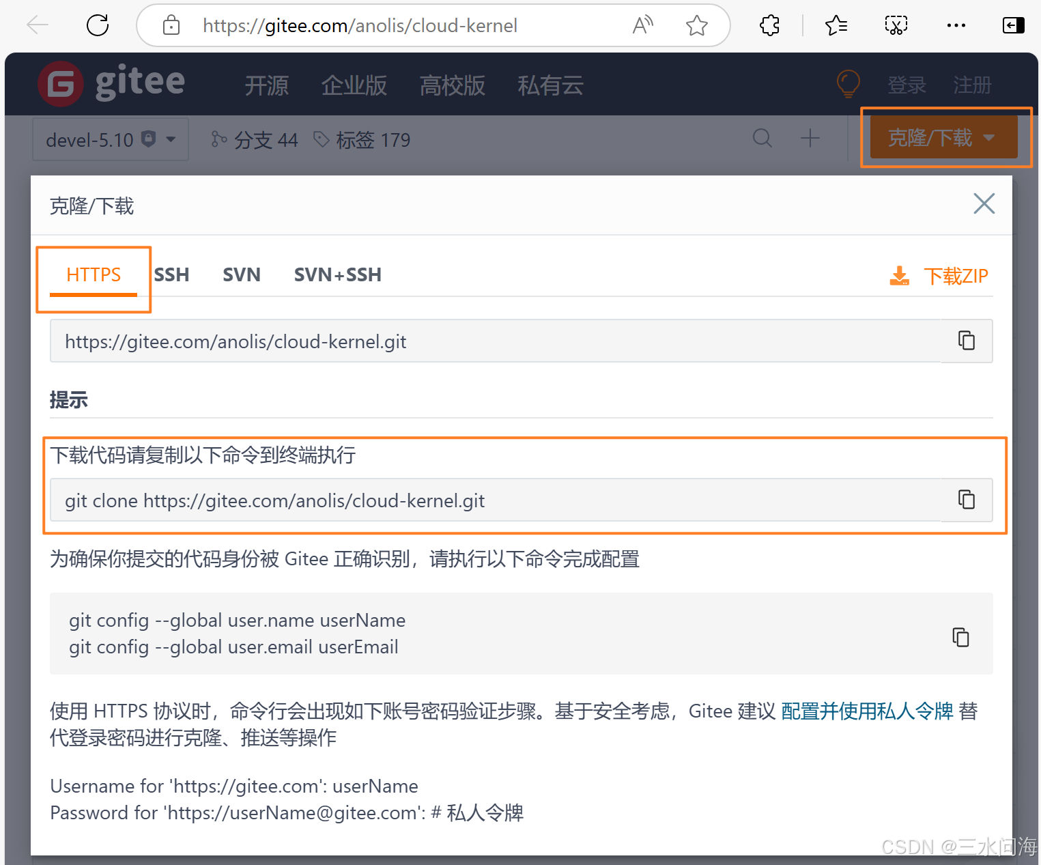Click the 提示 heading
This screenshot has width=1041, height=865.
point(68,399)
